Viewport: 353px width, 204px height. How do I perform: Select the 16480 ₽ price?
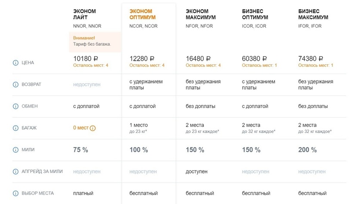pyautogui.click(x=198, y=59)
